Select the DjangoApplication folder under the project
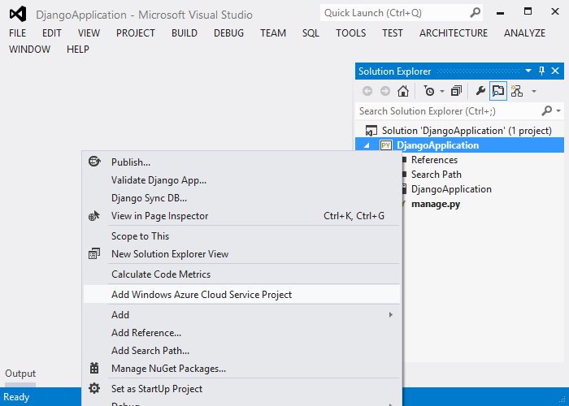This screenshot has width=569, height=406. pos(451,189)
